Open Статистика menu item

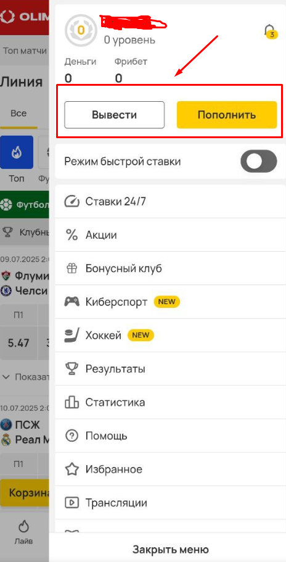click(x=170, y=402)
